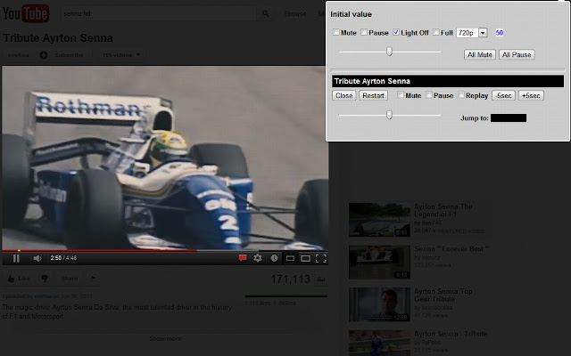Click the YouTube search box

pyautogui.click(x=159, y=14)
